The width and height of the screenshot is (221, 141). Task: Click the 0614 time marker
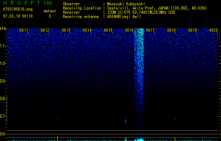pos(87,30)
